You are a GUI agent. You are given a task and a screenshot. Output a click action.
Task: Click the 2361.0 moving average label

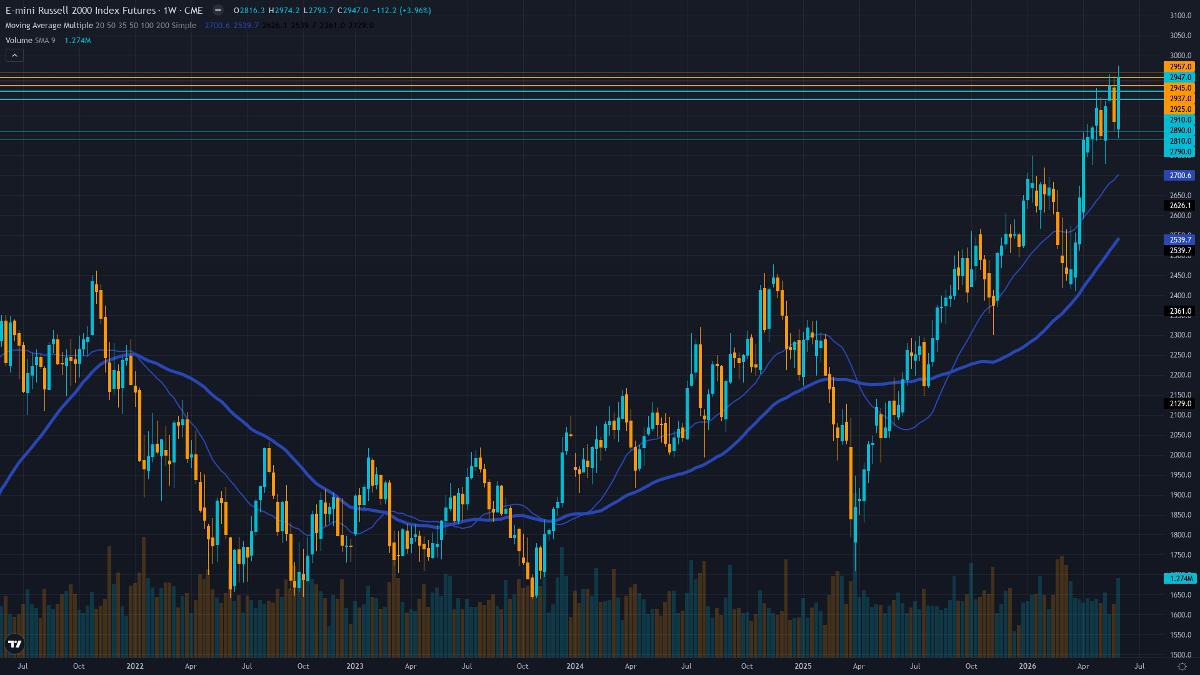coord(1179,311)
